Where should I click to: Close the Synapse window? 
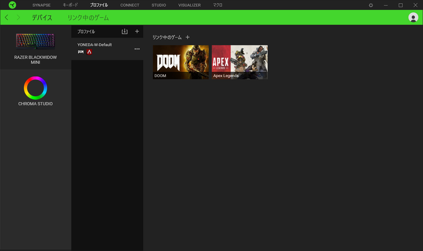(415, 5)
